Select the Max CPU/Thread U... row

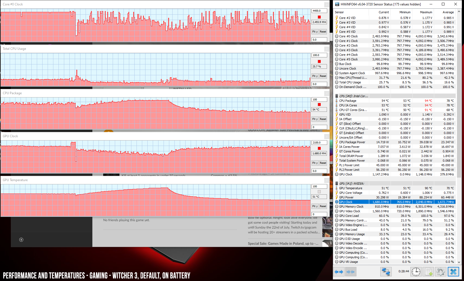coord(395,78)
